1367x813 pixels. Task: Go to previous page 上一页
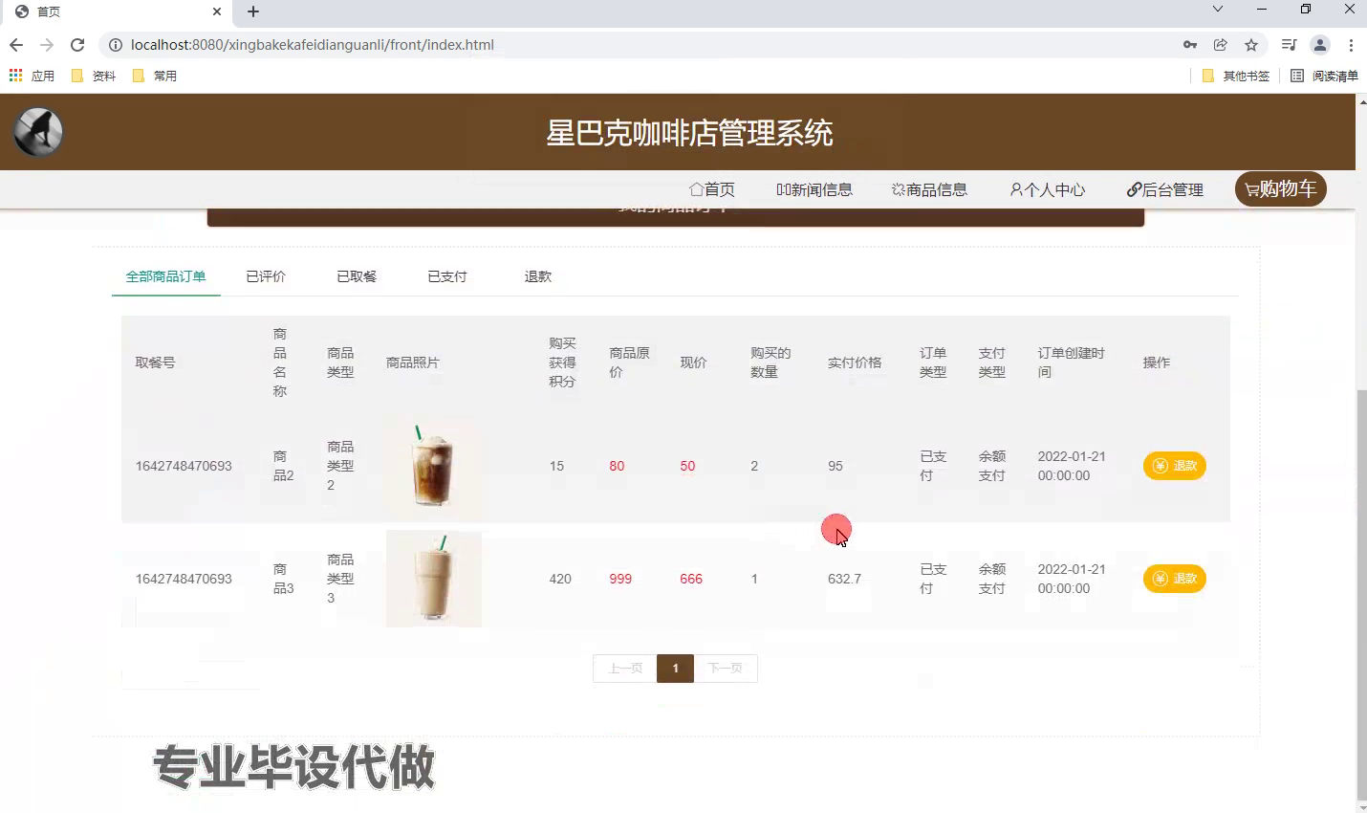(x=625, y=669)
